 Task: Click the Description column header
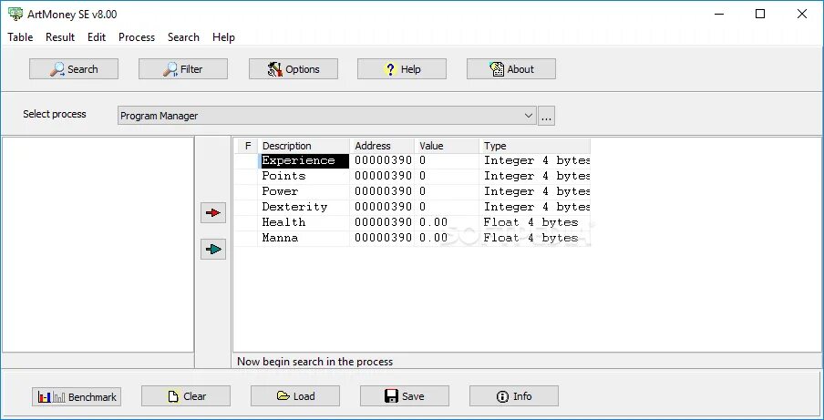[304, 146]
